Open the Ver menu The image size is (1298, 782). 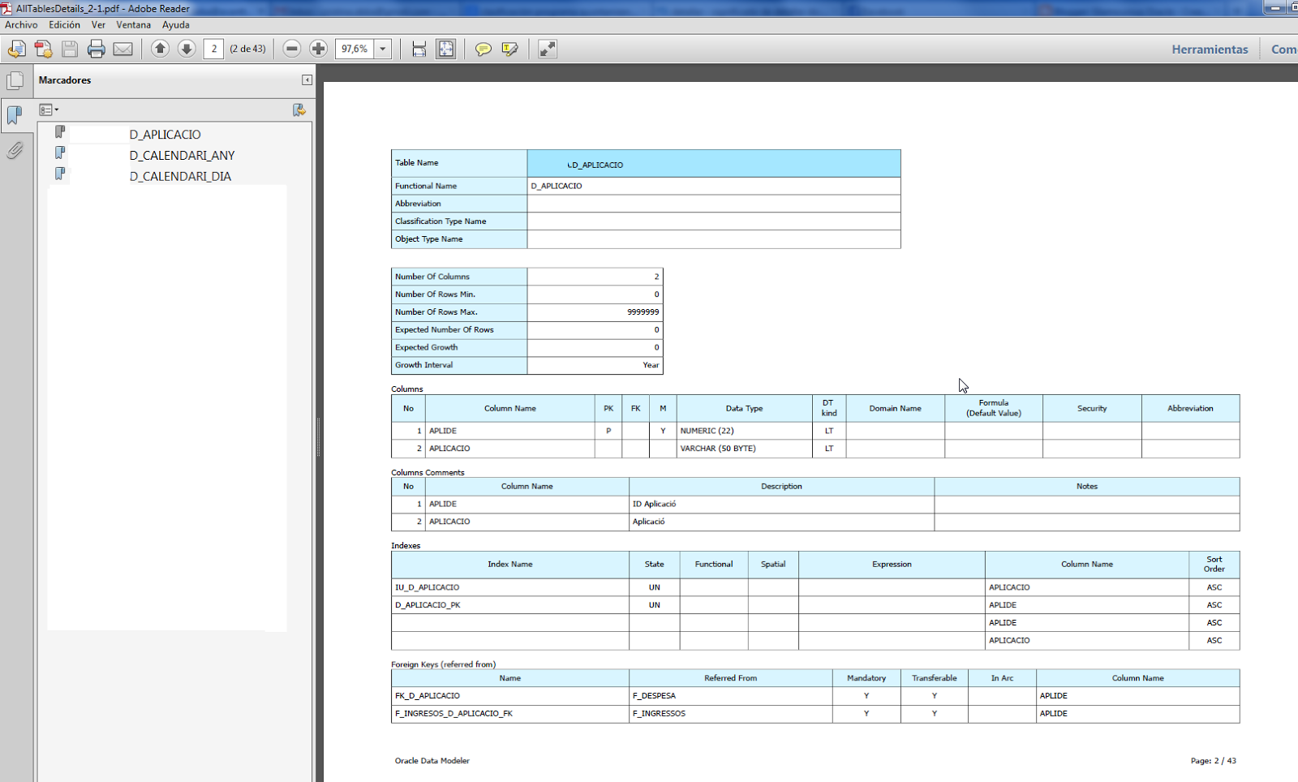click(x=98, y=25)
